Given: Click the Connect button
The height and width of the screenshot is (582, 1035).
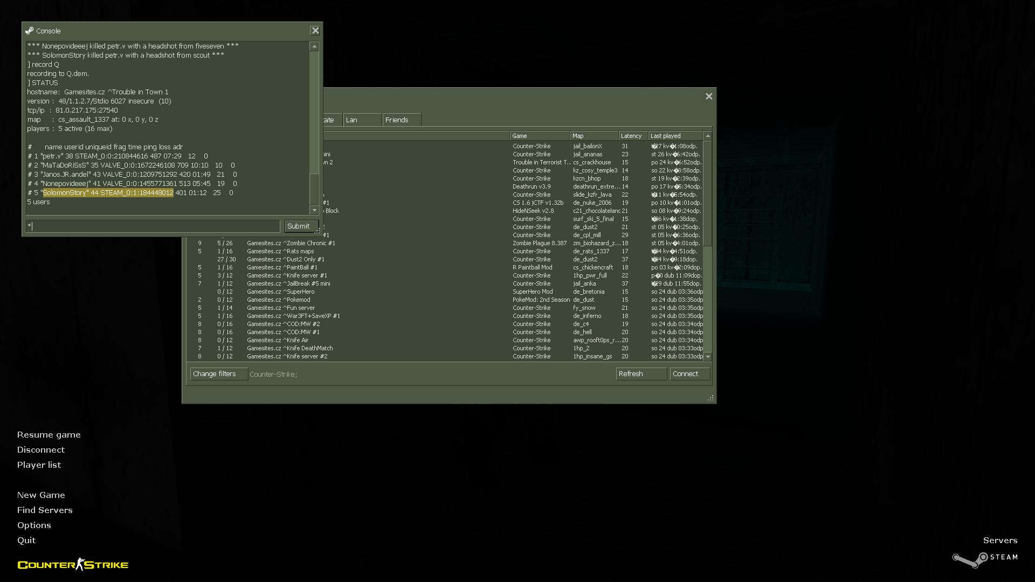Looking at the screenshot, I should (689, 374).
